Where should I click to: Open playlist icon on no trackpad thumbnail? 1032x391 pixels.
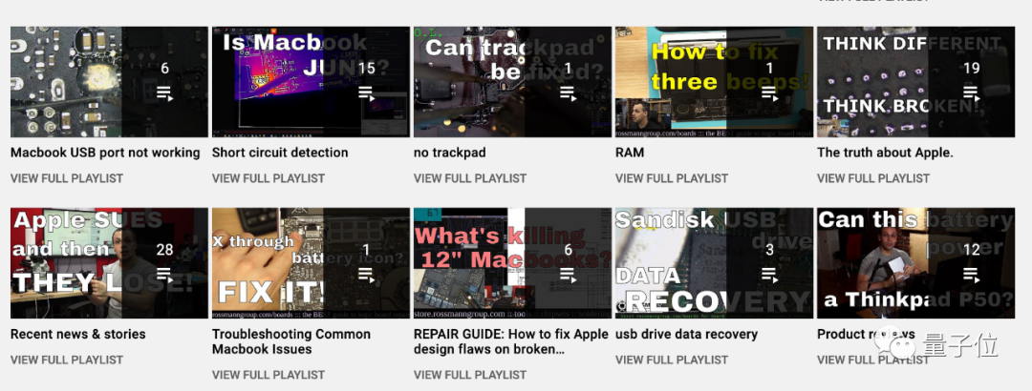click(568, 93)
